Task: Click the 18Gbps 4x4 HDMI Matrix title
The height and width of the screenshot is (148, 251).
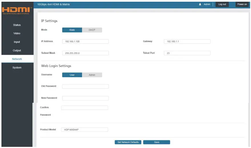Action: [53, 4]
